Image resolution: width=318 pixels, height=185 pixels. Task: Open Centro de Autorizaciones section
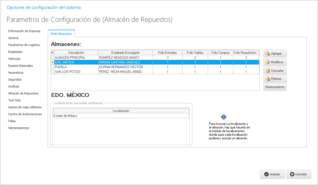[x=25, y=114]
